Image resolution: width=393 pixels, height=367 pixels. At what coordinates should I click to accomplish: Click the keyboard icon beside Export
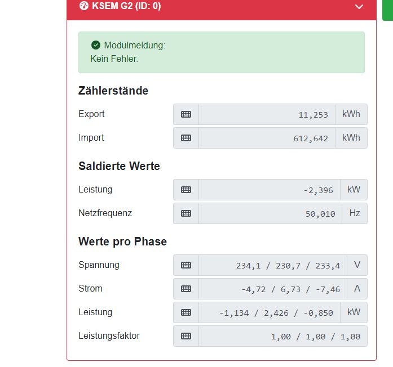186,114
